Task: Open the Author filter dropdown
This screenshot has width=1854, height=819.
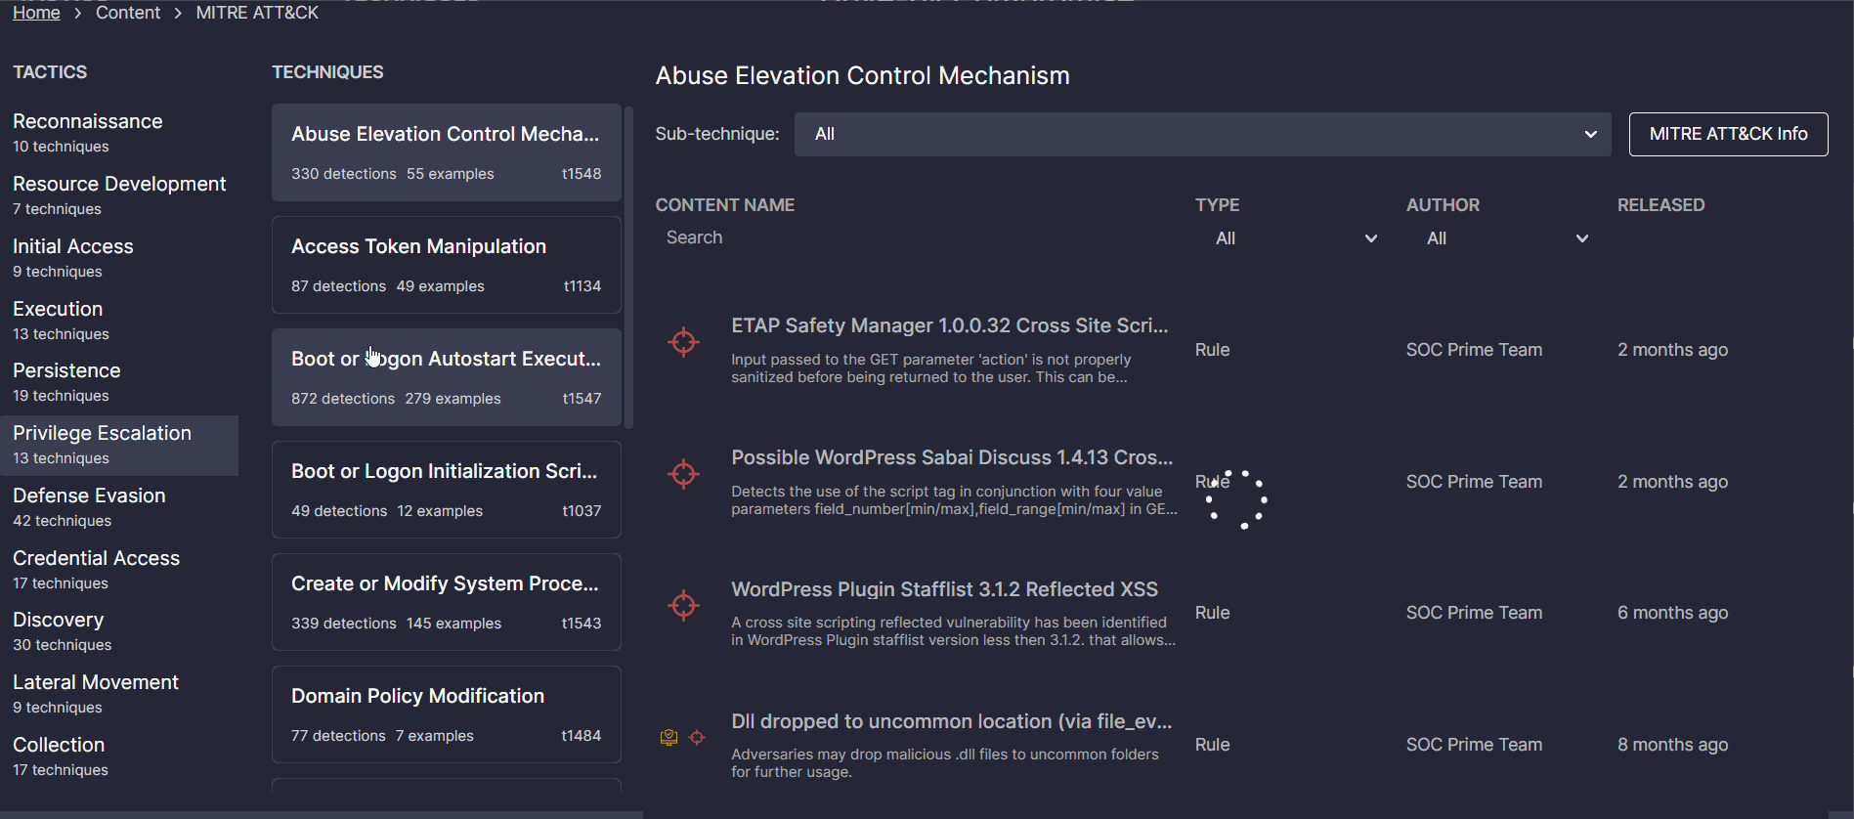Action: pos(1506,238)
